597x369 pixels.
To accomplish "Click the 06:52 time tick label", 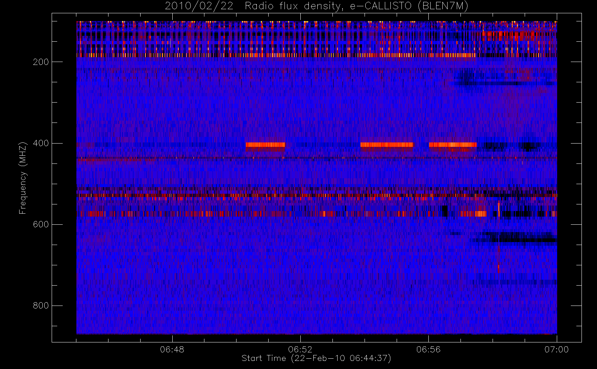I will pyautogui.click(x=300, y=349).
